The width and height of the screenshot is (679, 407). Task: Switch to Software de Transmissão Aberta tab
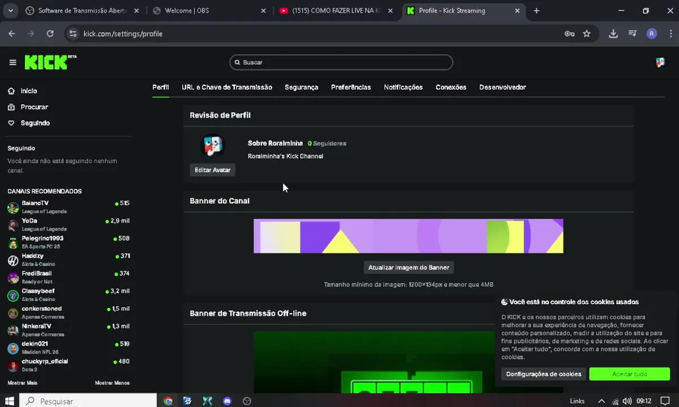83,11
